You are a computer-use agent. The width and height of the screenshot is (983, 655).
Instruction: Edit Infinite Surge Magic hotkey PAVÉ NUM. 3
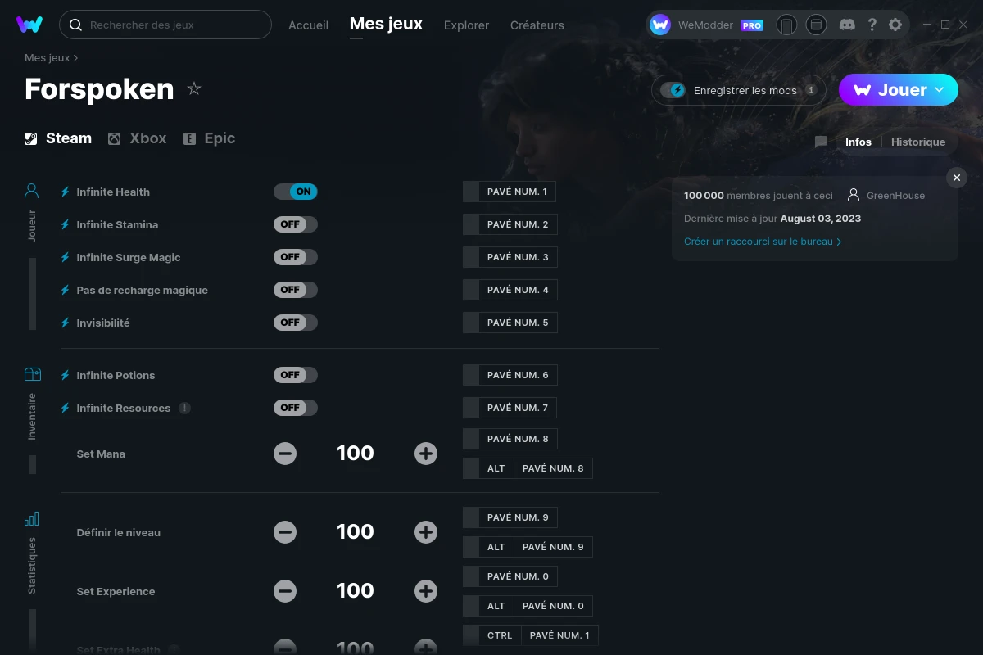point(510,257)
